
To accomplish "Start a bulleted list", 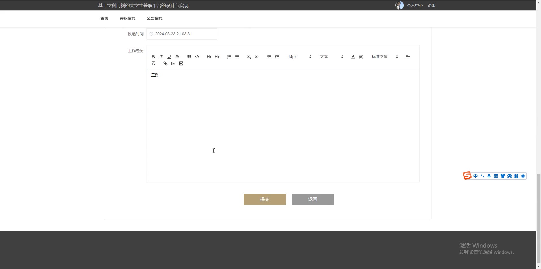I will click(x=237, y=57).
